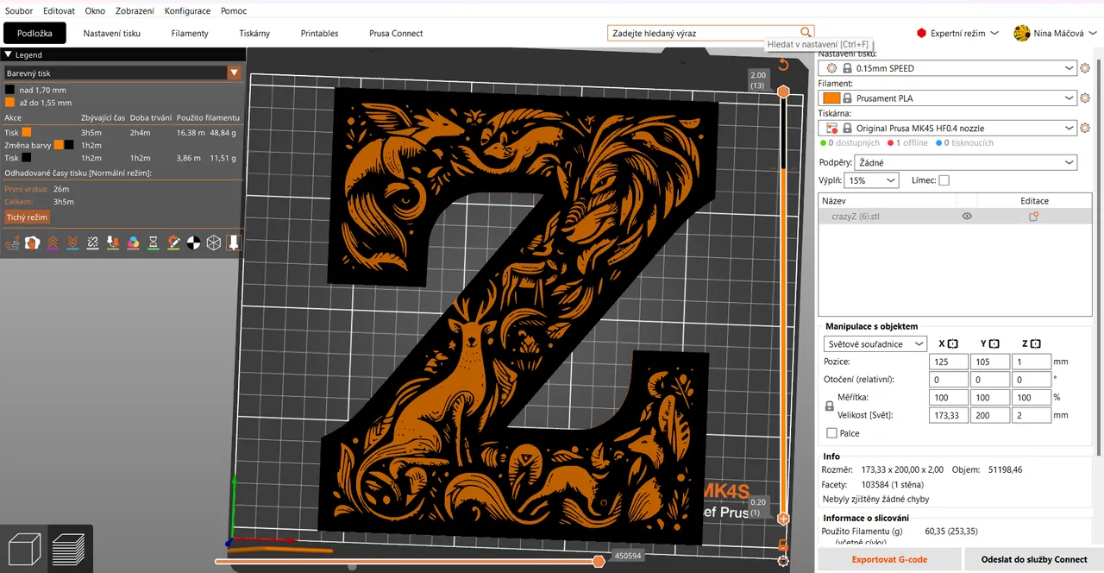Screen dimensions: 1104x573
Task: Toggle travel moves display in the preview toolbar
Action: point(12,242)
